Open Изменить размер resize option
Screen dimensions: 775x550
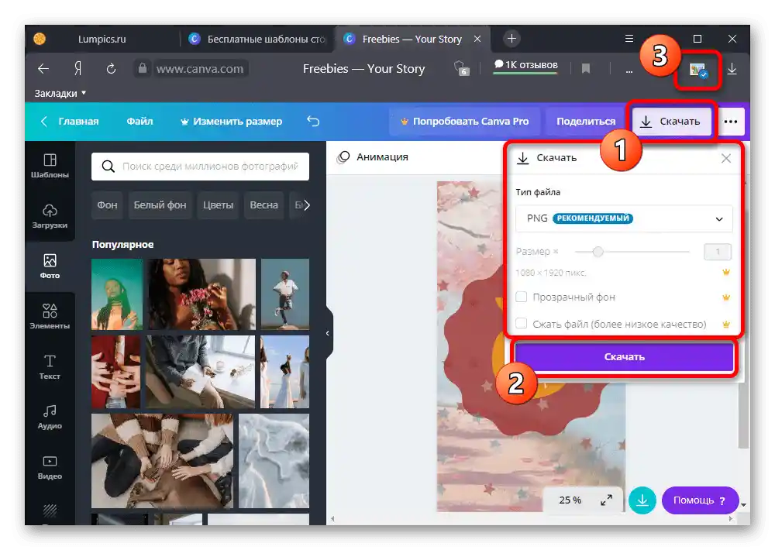click(231, 122)
